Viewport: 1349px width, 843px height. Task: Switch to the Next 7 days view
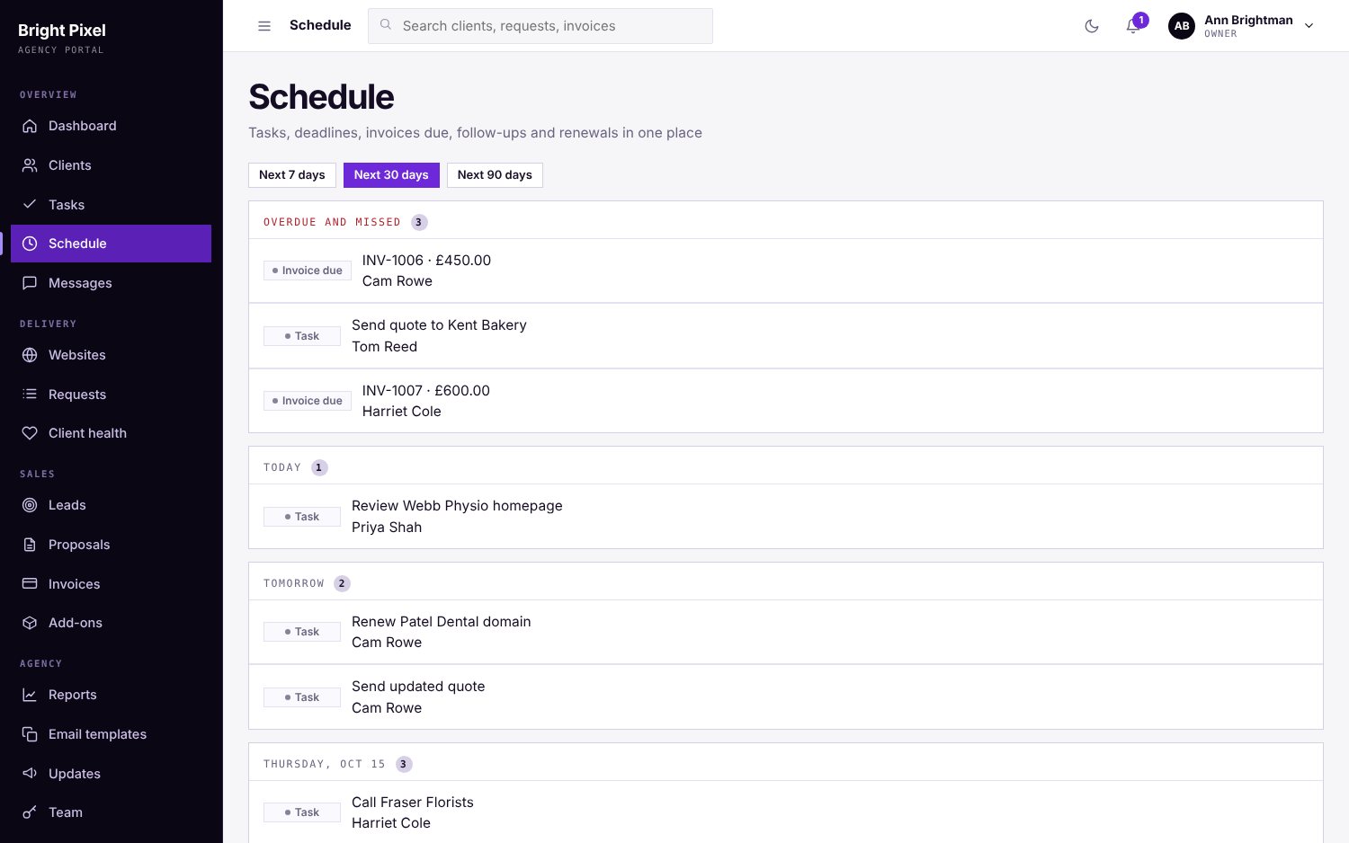tap(292, 175)
